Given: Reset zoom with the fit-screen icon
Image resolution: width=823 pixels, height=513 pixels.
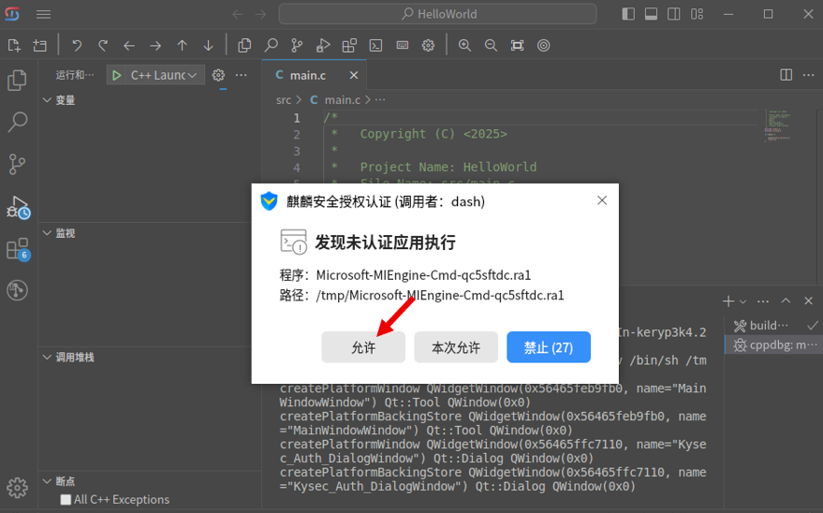Looking at the screenshot, I should coord(518,46).
